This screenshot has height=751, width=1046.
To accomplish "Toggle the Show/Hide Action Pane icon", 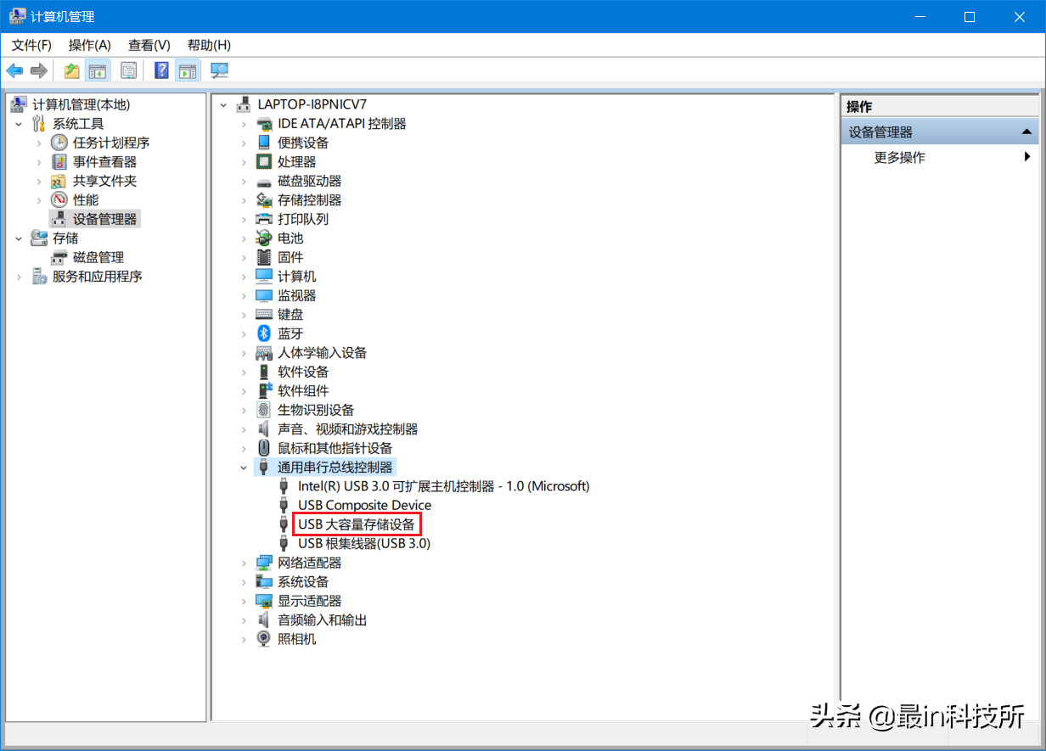I will (187, 70).
